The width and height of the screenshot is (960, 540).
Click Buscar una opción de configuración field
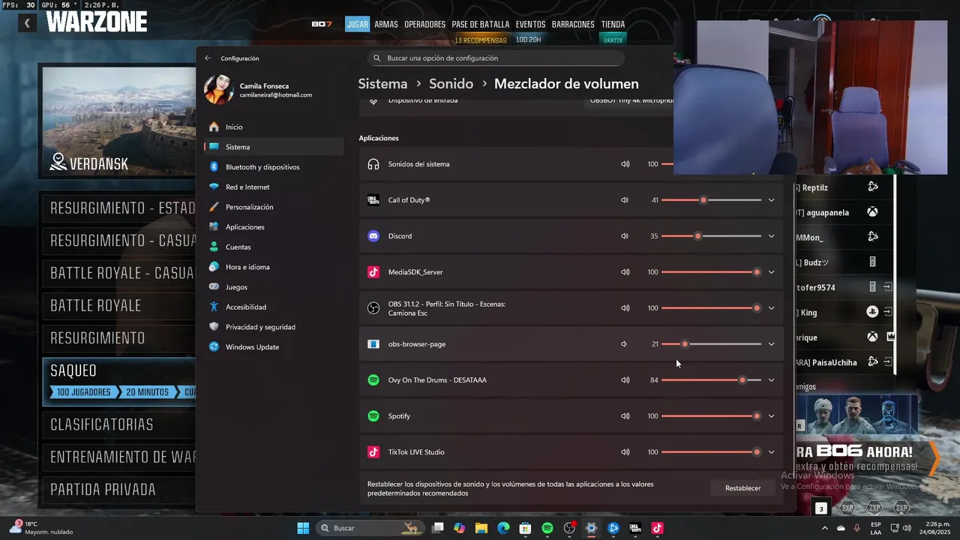pyautogui.click(x=496, y=58)
